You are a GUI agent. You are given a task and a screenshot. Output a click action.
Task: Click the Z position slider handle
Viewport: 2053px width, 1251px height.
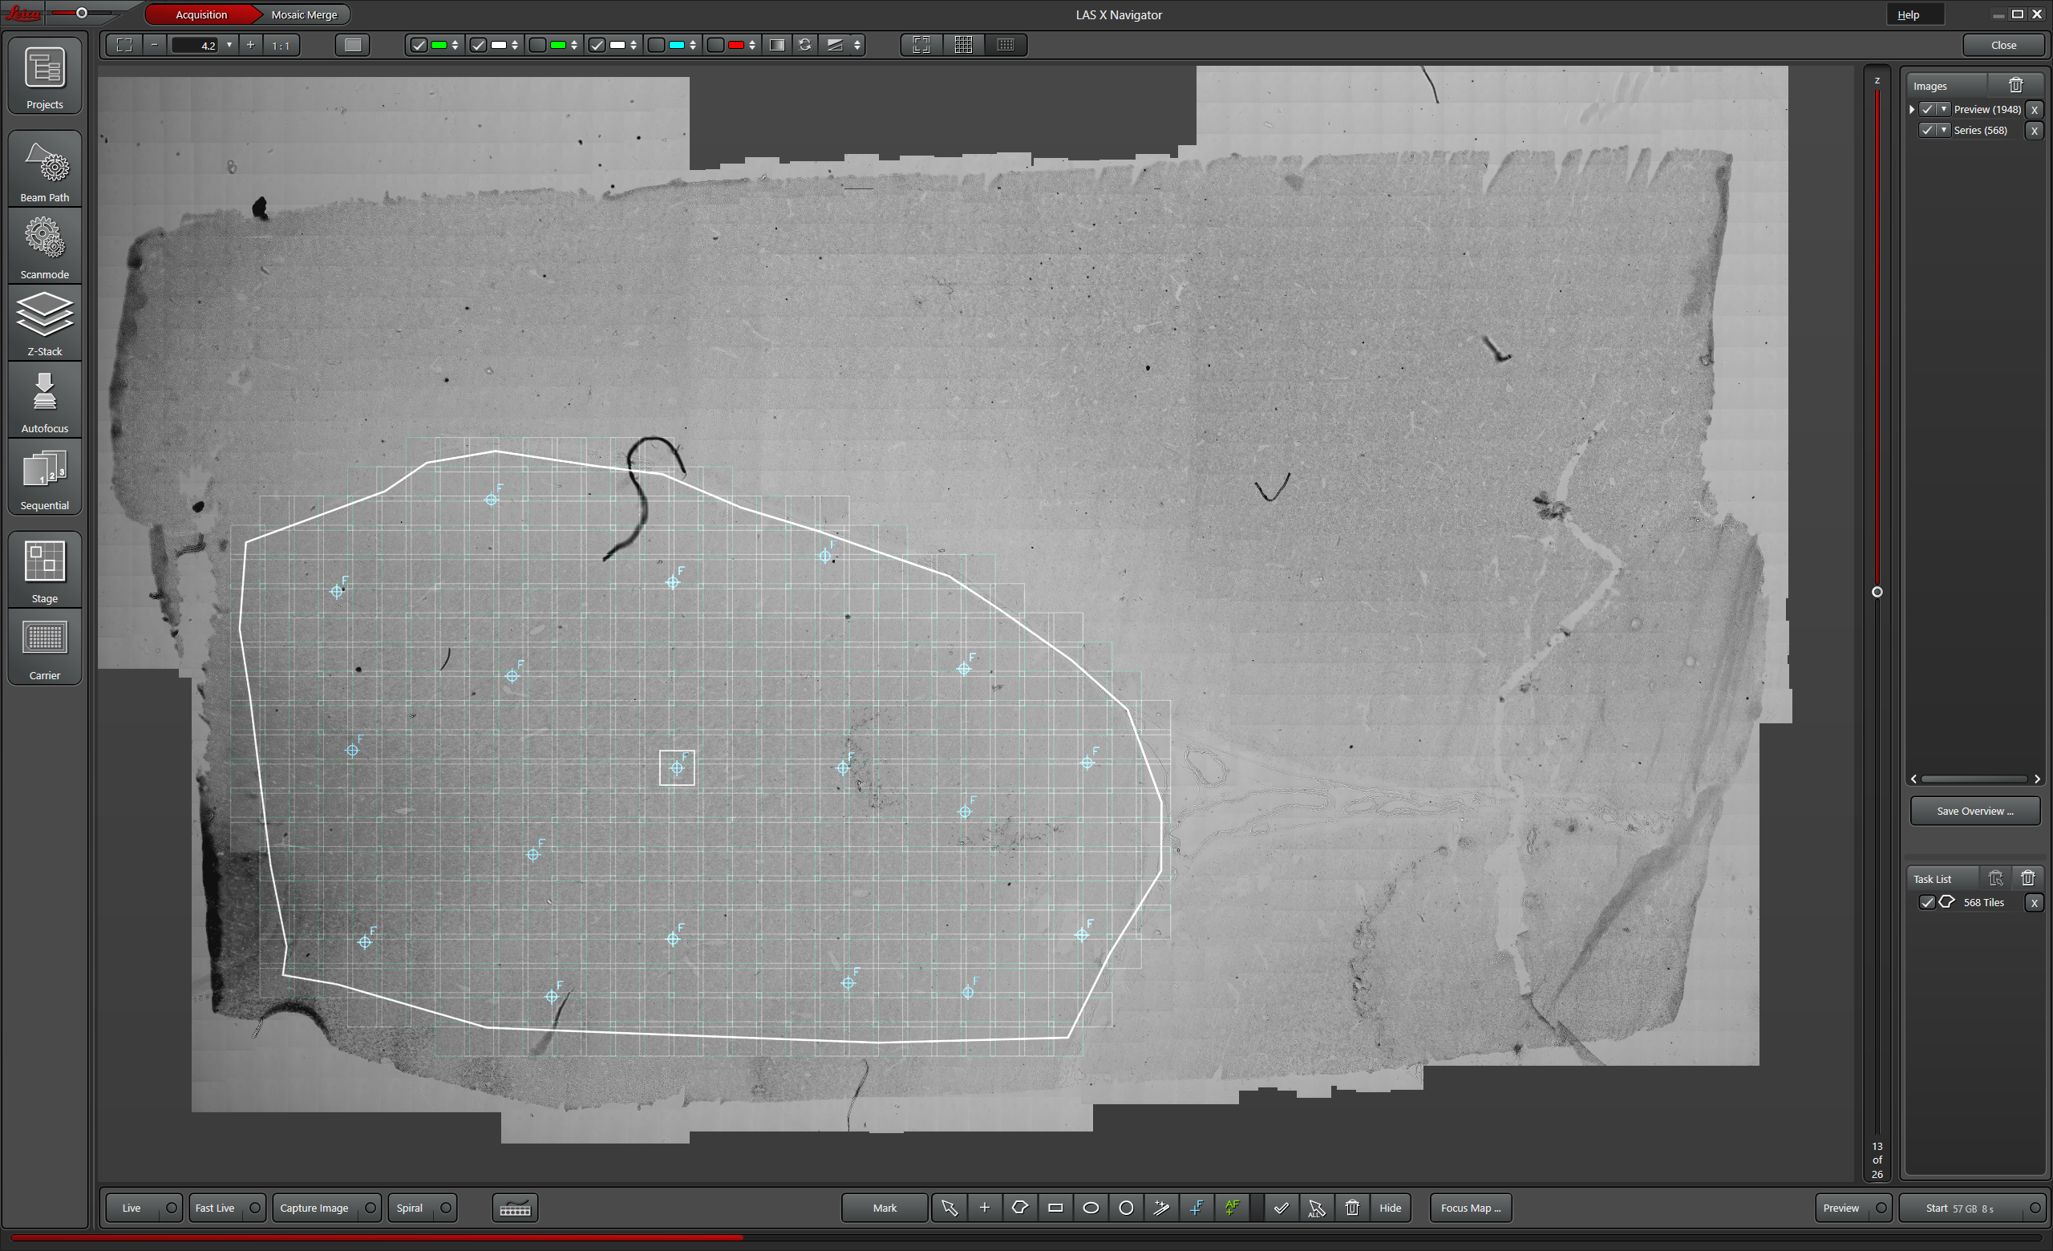(1877, 592)
